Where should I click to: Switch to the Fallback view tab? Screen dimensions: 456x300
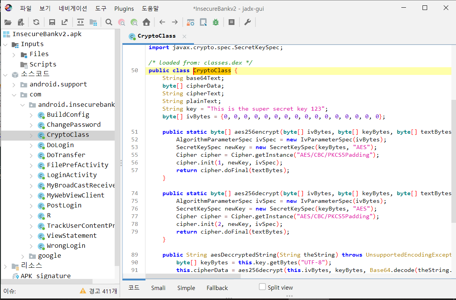(217, 288)
